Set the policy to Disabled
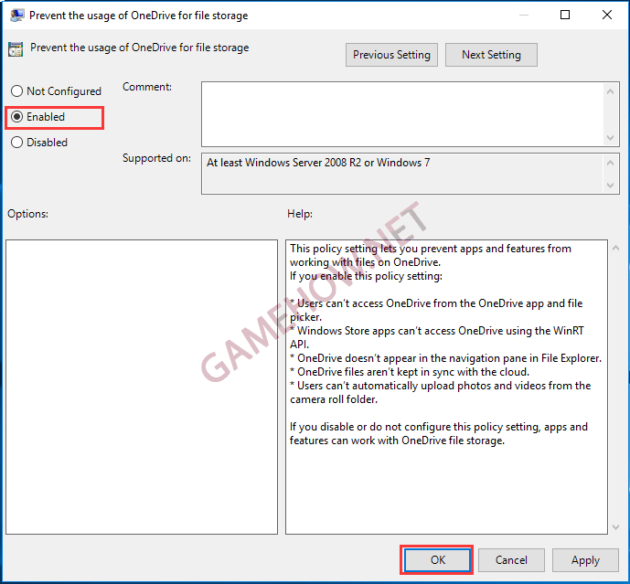The image size is (630, 584). pyautogui.click(x=16, y=143)
